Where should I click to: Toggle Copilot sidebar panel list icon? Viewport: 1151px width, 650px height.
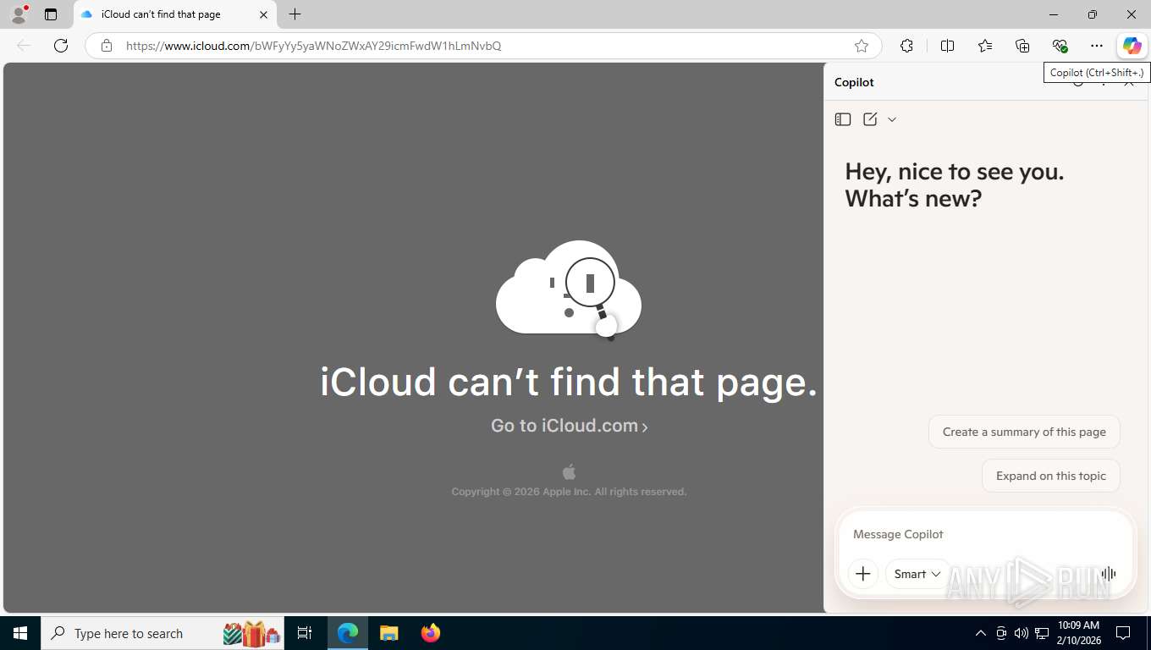(842, 119)
